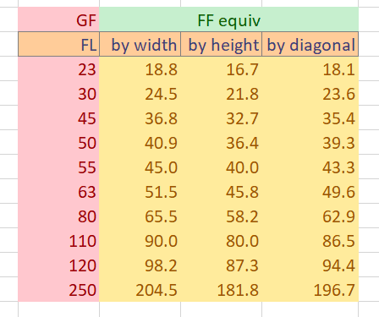This screenshot has width=379, height=317.
Task: Select the cell with value 21.8
Action: point(221,93)
